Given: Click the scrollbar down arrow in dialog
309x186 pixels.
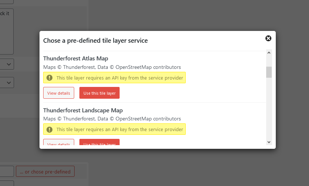Looking at the screenshot, I should coord(269,142).
